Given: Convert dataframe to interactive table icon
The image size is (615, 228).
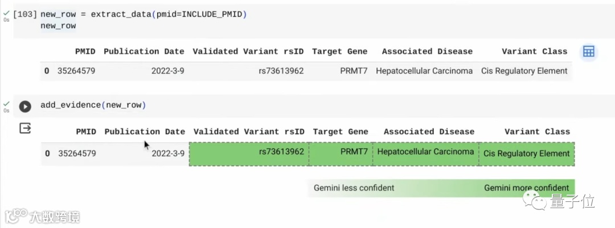Looking at the screenshot, I should (x=588, y=52).
